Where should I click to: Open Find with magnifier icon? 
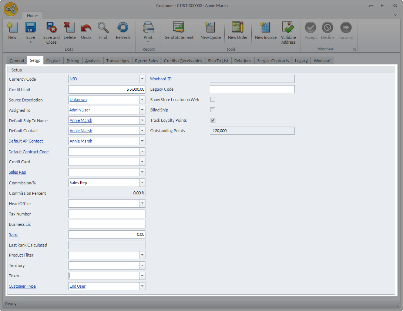(103, 28)
